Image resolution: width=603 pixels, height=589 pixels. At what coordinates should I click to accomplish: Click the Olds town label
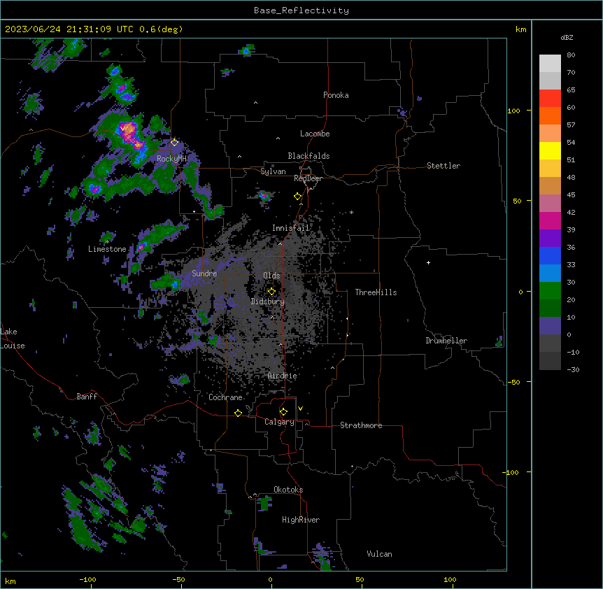click(x=271, y=276)
